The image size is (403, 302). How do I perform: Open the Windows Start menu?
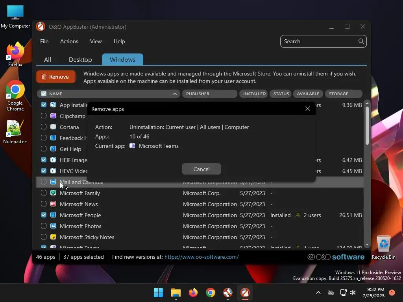click(x=158, y=293)
